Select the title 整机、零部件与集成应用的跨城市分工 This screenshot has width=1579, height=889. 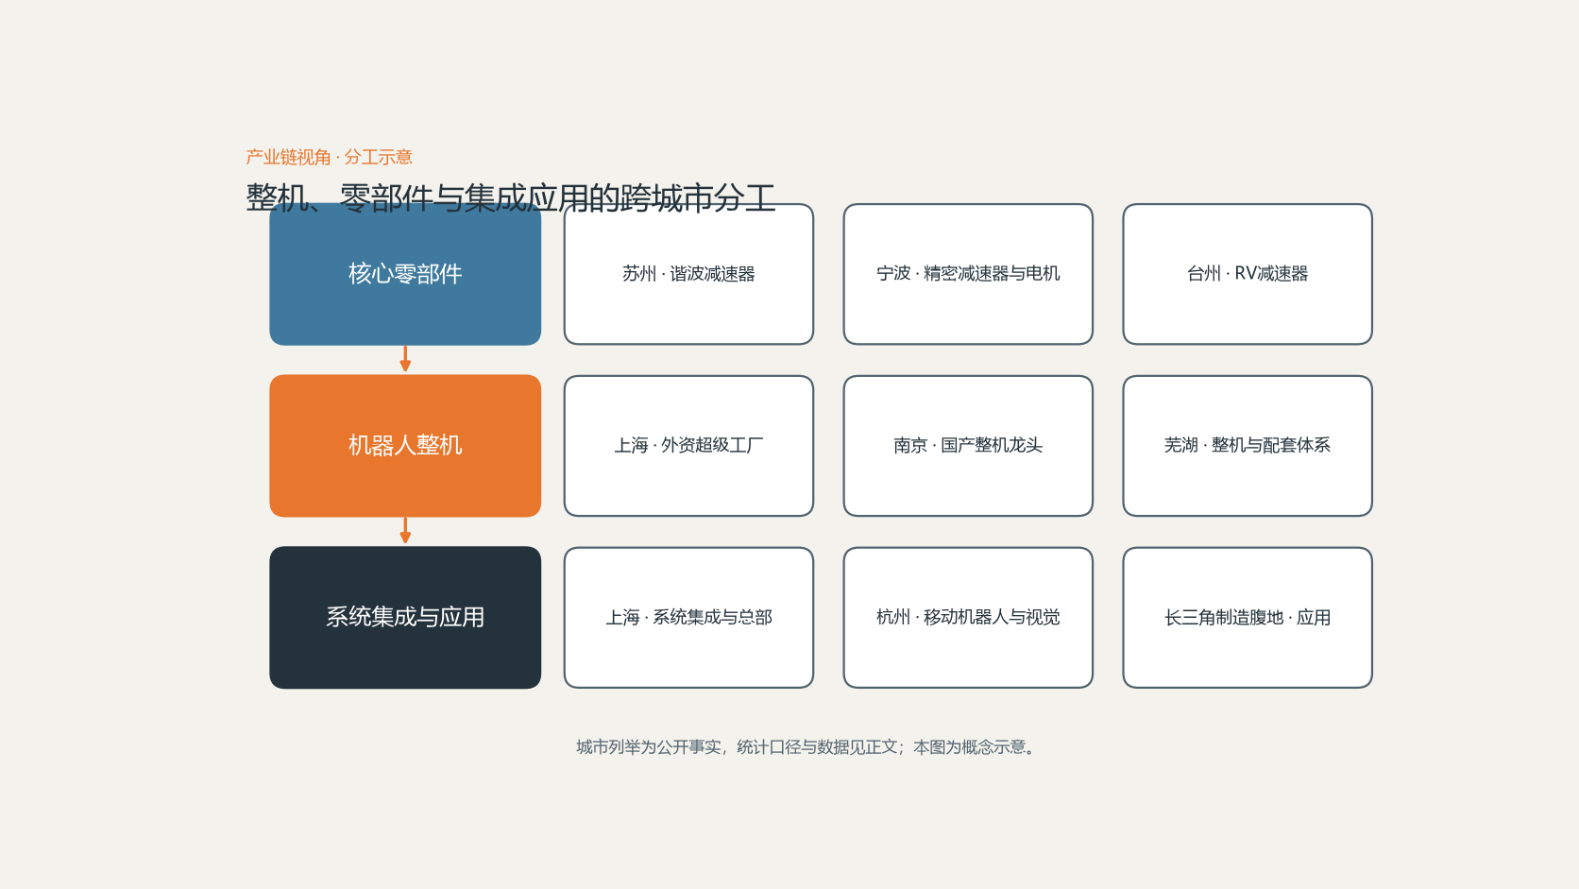point(511,197)
